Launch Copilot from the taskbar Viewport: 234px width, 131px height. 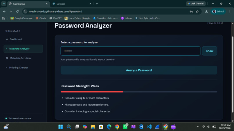(85, 127)
